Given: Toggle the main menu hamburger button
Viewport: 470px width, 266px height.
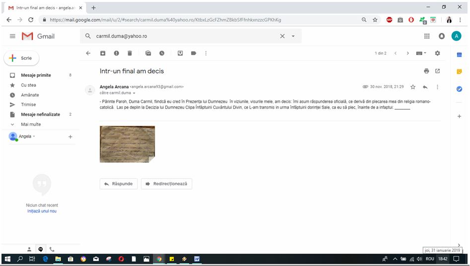Looking at the screenshot, I should point(13,36).
